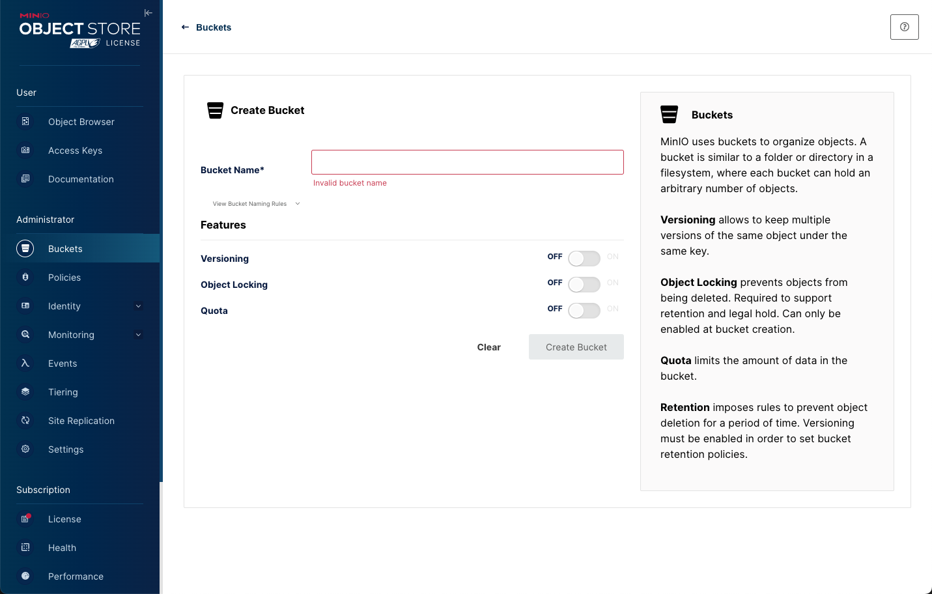Click the sidebar vertical scrollbar

[x=161, y=241]
